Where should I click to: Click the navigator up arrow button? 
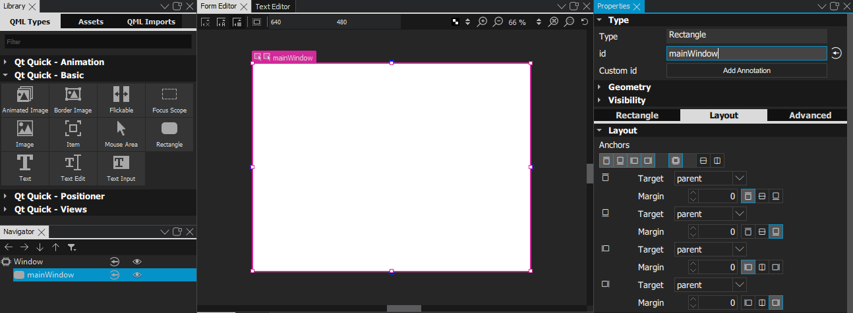(x=55, y=247)
